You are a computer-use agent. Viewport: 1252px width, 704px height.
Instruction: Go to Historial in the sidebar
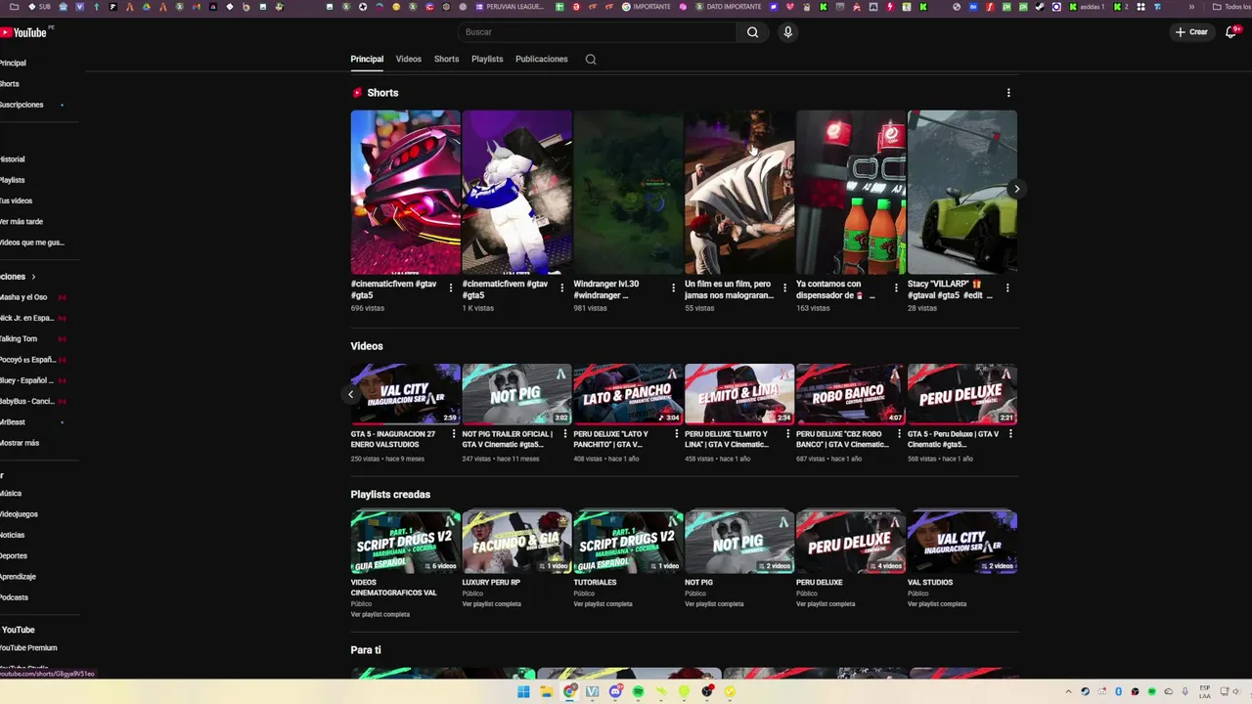pos(13,159)
